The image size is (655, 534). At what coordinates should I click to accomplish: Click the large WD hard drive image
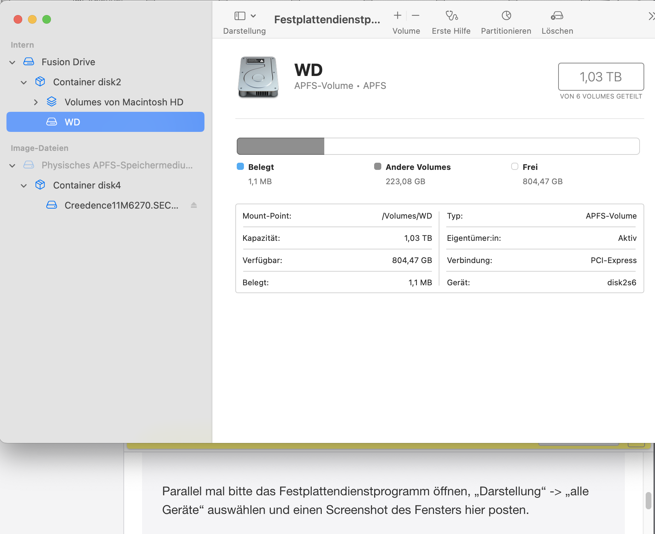coord(258,77)
